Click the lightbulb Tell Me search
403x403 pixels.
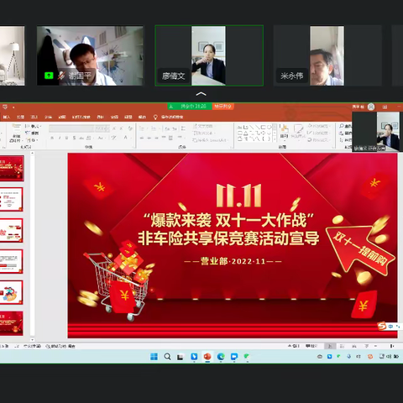click(155, 117)
